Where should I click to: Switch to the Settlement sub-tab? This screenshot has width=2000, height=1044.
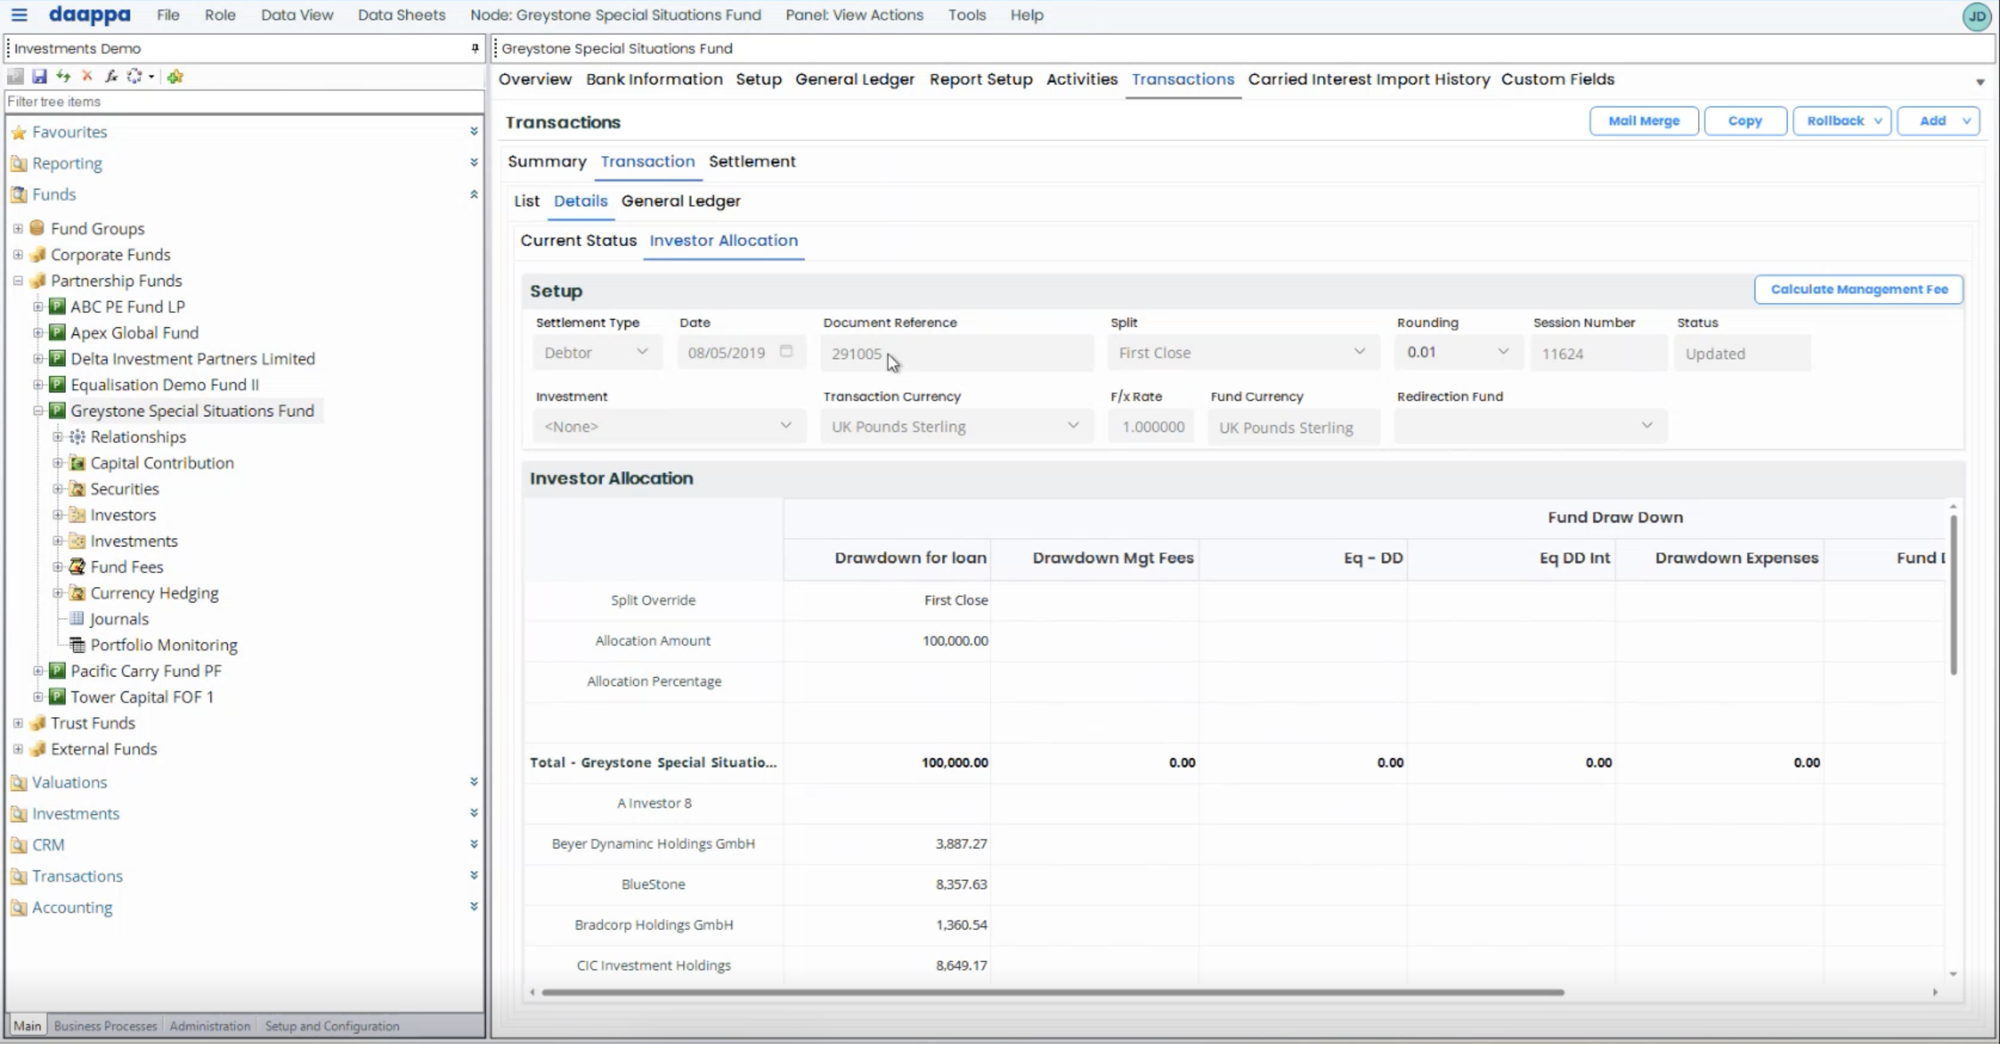(752, 162)
